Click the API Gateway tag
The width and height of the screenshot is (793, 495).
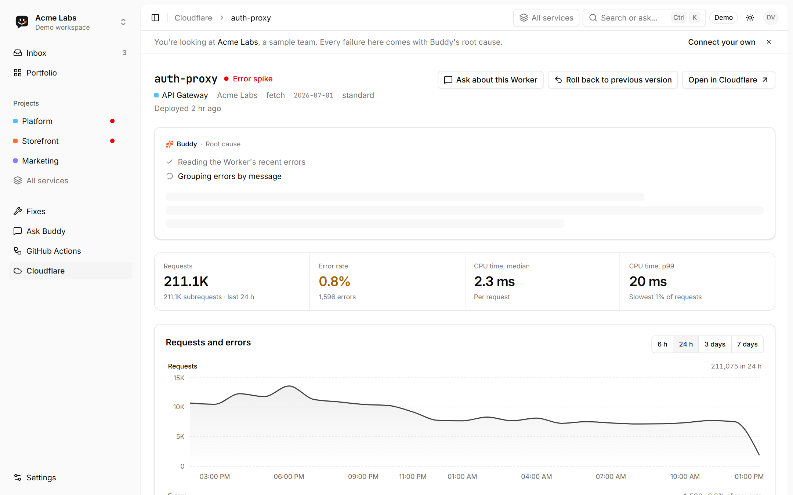click(181, 95)
